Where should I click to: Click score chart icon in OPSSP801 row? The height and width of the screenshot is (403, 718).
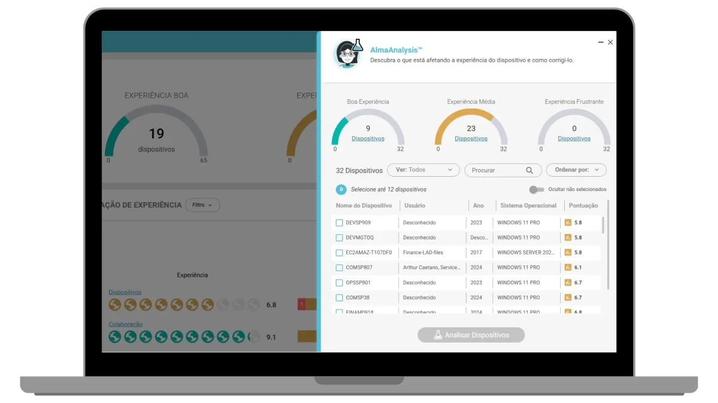click(568, 282)
